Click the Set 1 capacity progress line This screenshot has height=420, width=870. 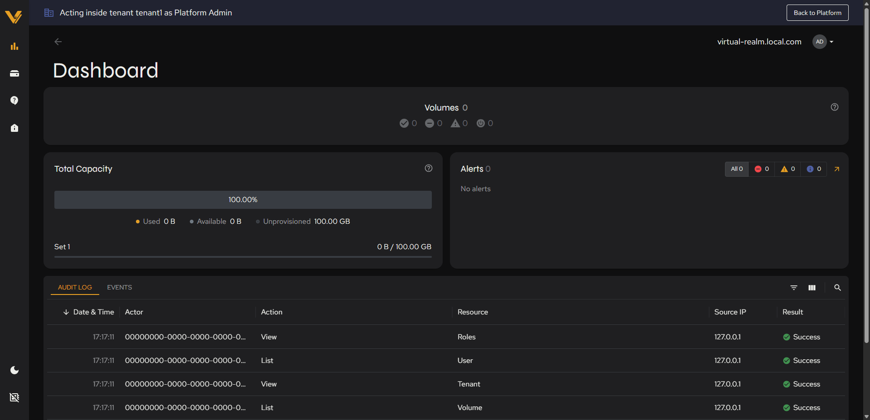tap(243, 256)
